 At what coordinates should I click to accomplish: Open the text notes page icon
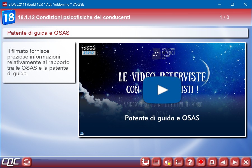(x=156, y=162)
